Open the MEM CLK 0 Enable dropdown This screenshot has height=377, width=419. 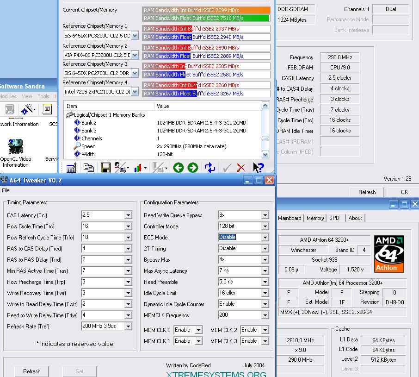[x=198, y=330]
